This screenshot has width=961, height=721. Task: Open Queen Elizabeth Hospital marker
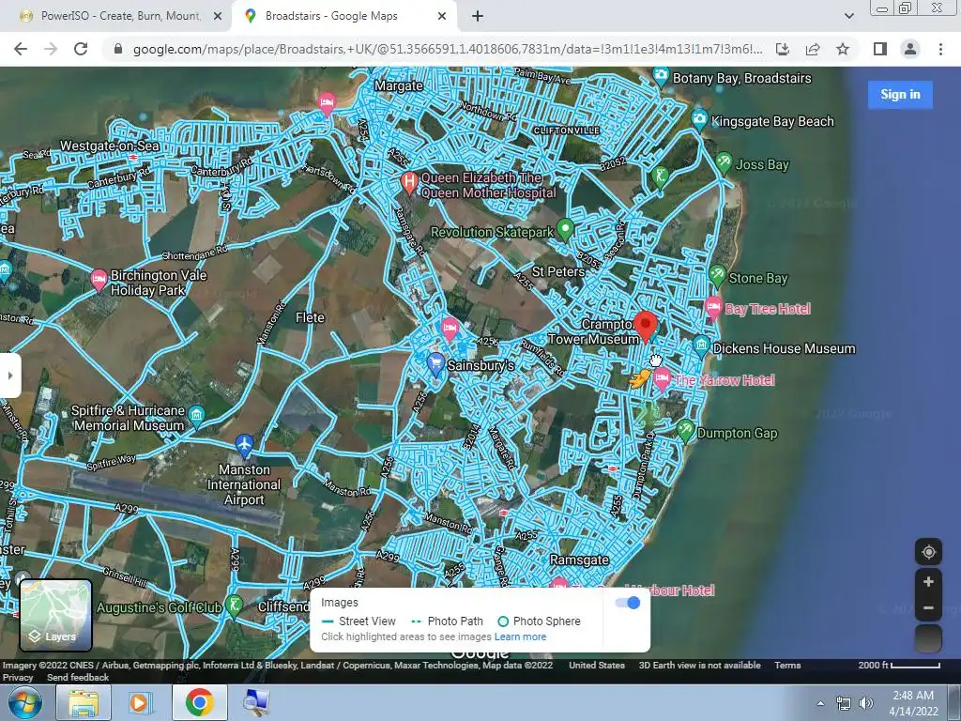(x=409, y=182)
